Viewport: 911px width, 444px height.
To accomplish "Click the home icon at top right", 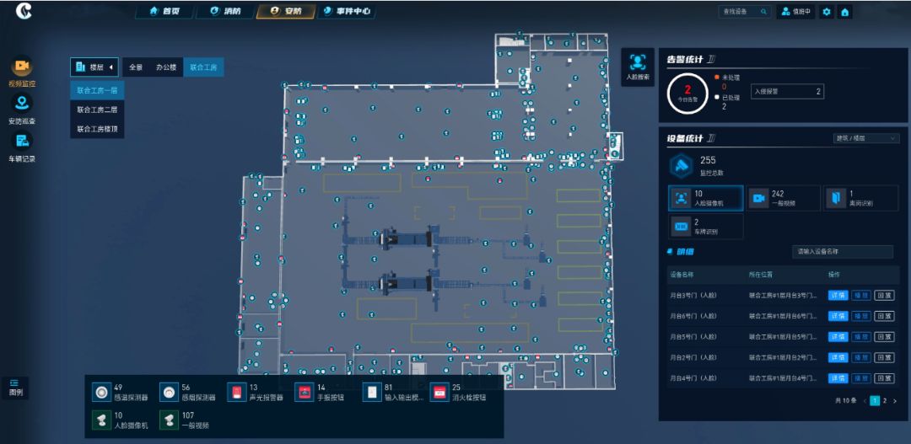I will tap(844, 12).
